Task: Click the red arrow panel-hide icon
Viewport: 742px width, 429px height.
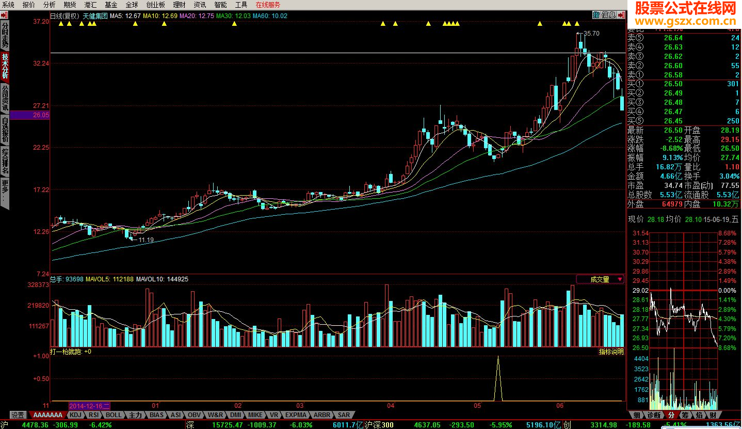Action: point(621,15)
